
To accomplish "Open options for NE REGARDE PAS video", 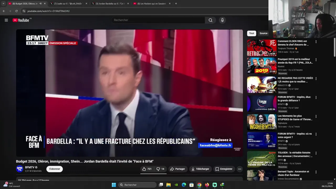I will tap(316, 78).
